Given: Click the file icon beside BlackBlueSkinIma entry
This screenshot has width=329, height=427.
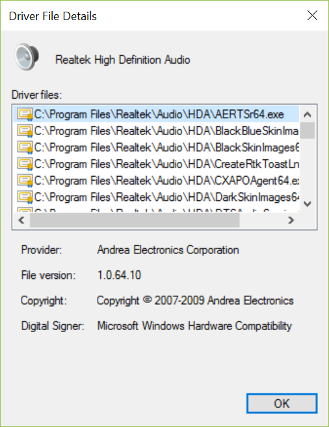Looking at the screenshot, I should pyautogui.click(x=25, y=131).
